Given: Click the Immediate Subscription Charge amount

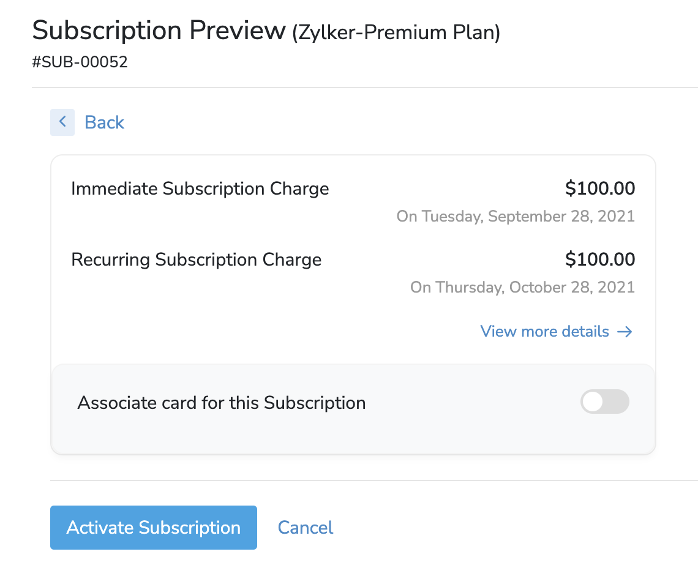Looking at the screenshot, I should coord(600,189).
